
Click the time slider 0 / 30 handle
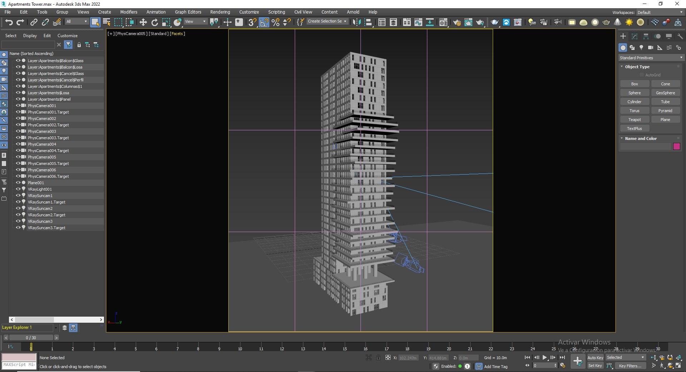31,338
